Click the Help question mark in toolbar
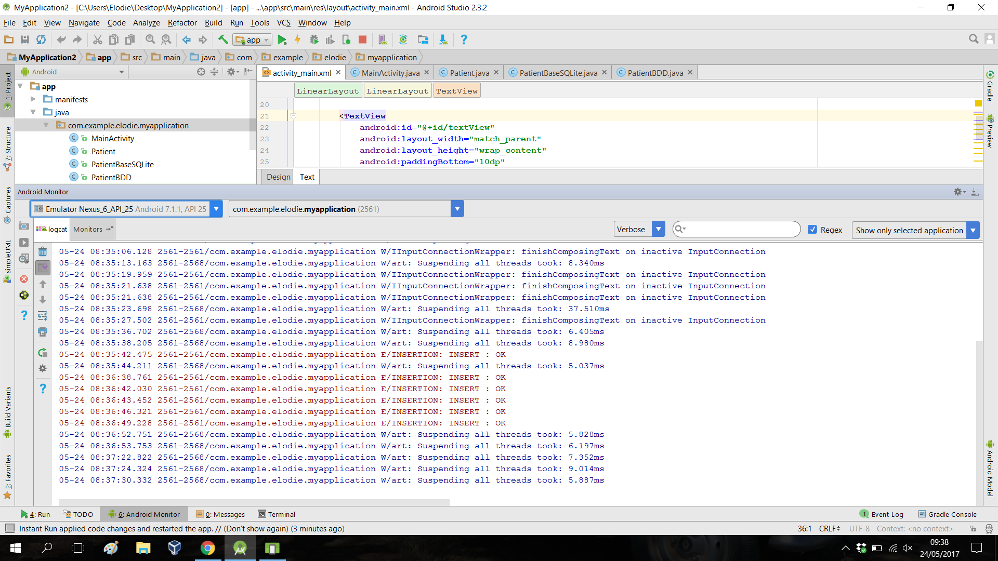Viewport: 998px width, 561px height. (464, 39)
